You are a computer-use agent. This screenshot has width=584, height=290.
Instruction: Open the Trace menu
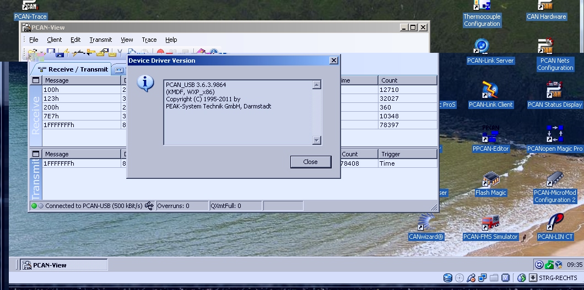tap(149, 40)
